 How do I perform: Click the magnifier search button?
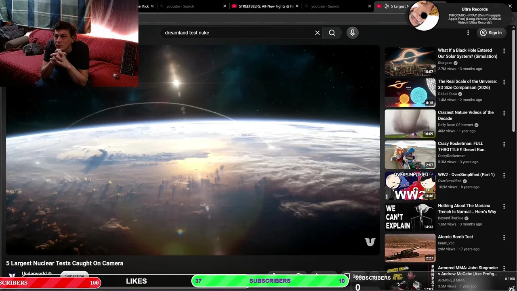[x=332, y=33]
